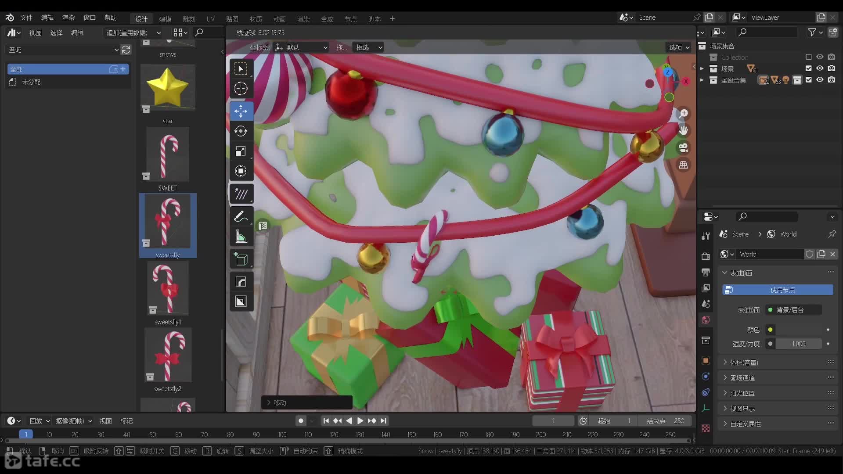The image size is (843, 474).
Task: Click the 结束点 end frame field
Action: pos(665,421)
